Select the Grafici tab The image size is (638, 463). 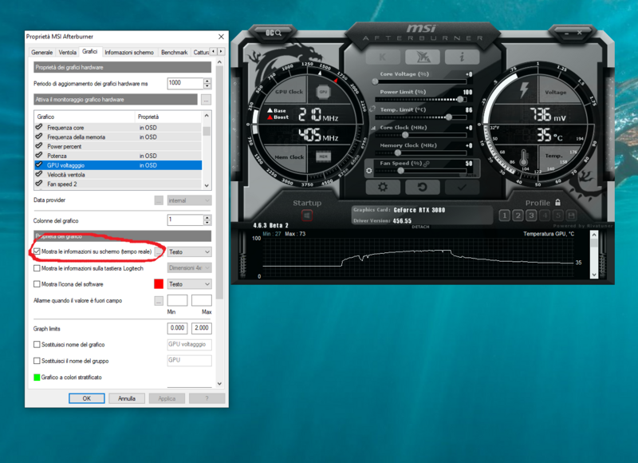coord(89,51)
